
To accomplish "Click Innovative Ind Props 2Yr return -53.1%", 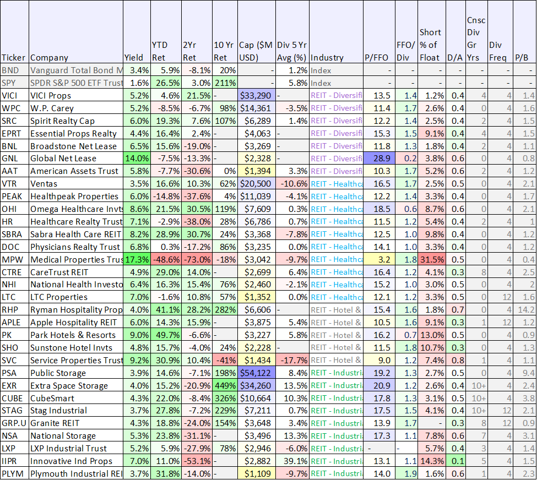I will point(197,461).
